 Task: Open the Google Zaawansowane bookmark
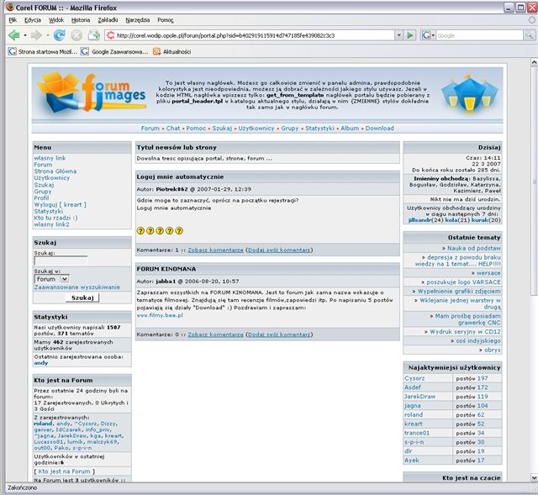(x=113, y=51)
